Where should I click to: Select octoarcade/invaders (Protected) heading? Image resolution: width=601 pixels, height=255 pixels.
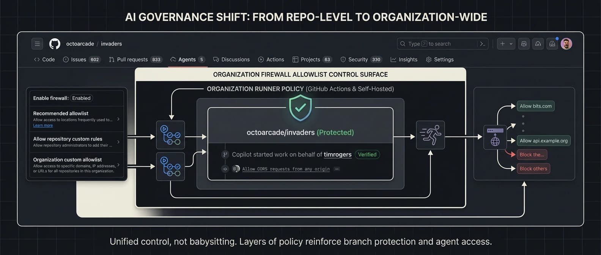tap(300, 132)
